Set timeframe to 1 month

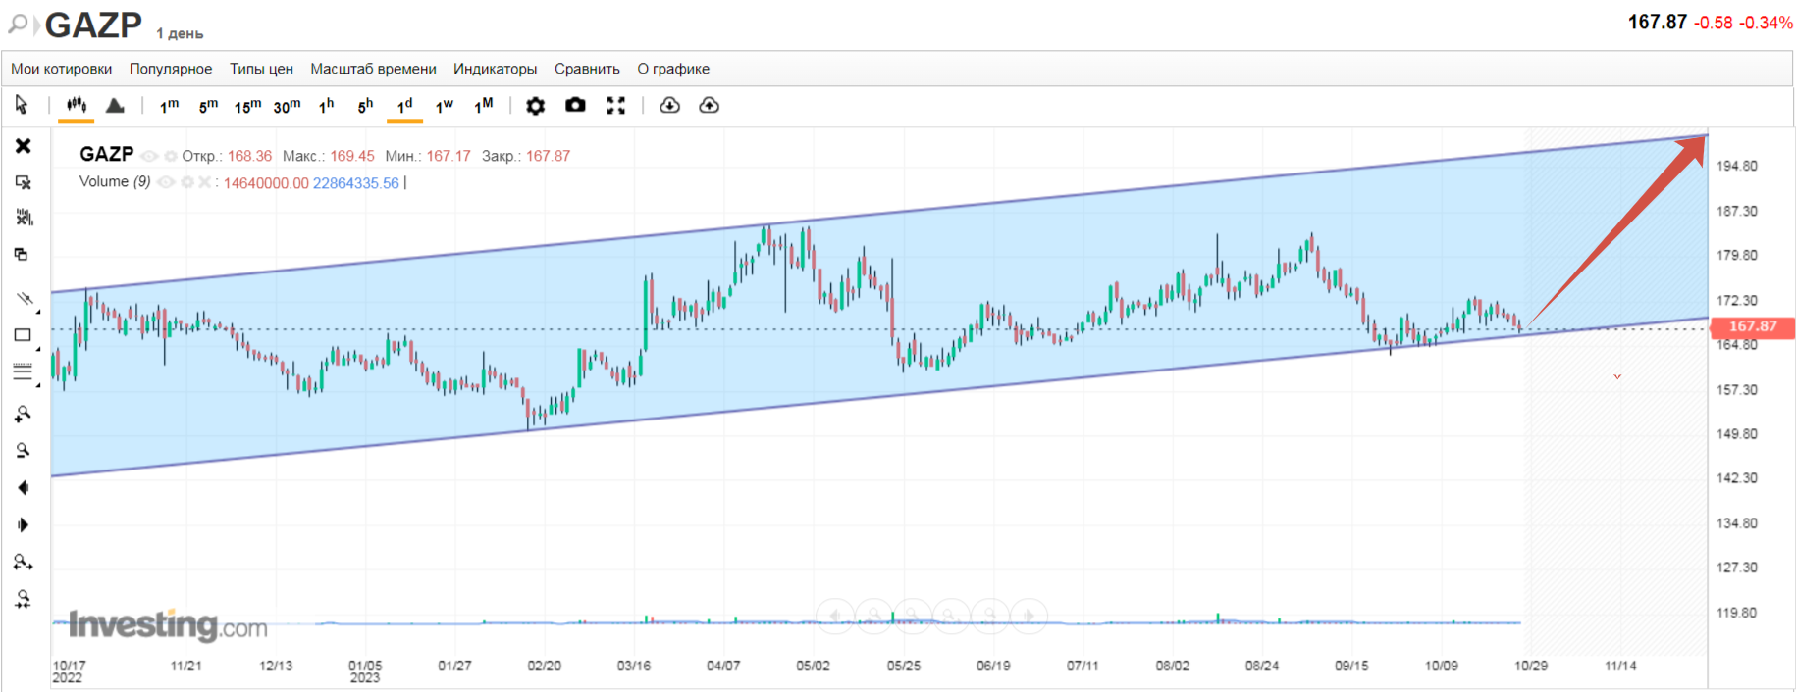(483, 105)
